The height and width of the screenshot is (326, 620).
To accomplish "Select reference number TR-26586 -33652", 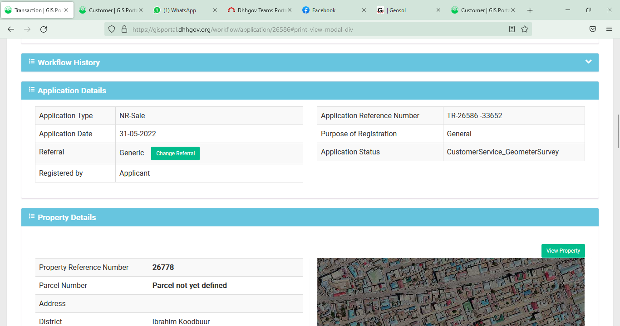I will click(x=474, y=115).
